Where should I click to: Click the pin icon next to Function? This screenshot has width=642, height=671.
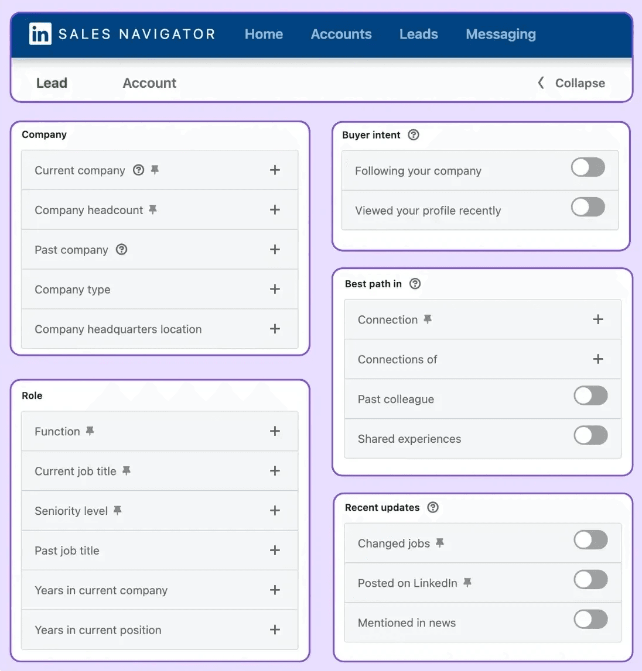click(x=90, y=431)
